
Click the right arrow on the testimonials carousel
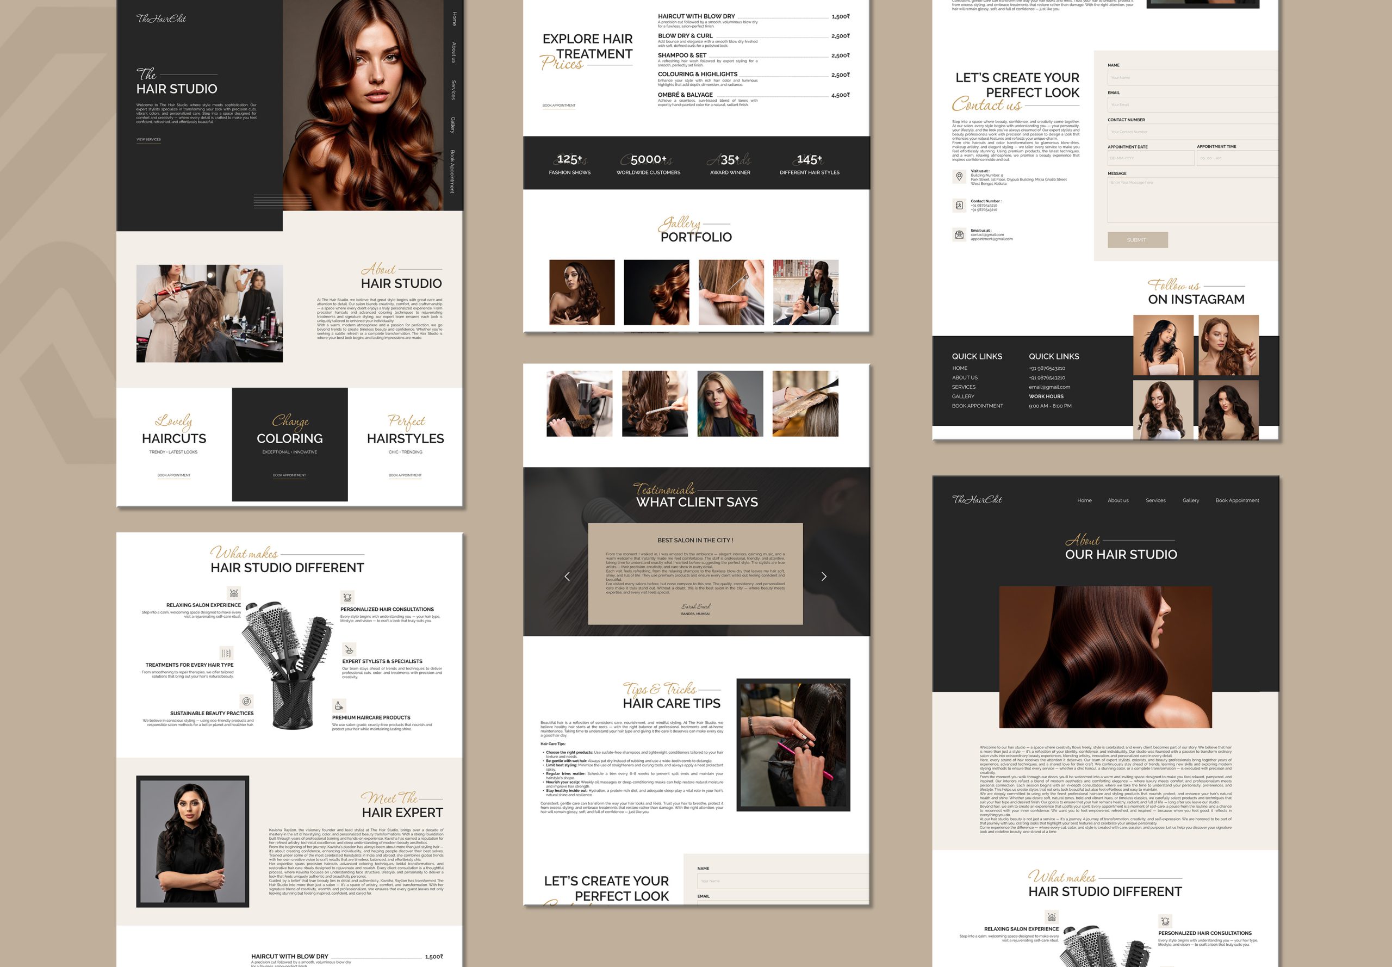pyautogui.click(x=823, y=576)
